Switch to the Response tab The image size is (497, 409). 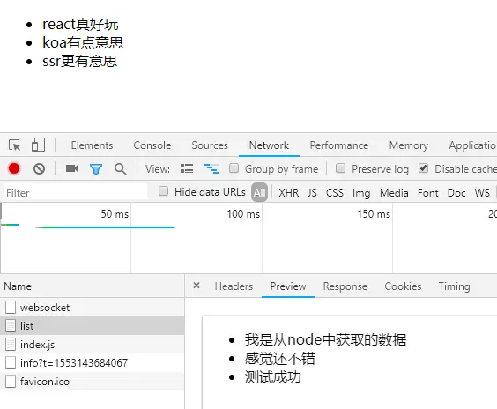pos(345,286)
